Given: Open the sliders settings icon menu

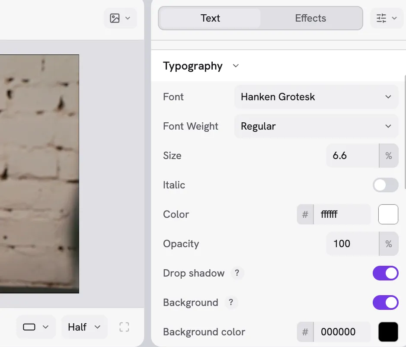Looking at the screenshot, I should coord(387,18).
